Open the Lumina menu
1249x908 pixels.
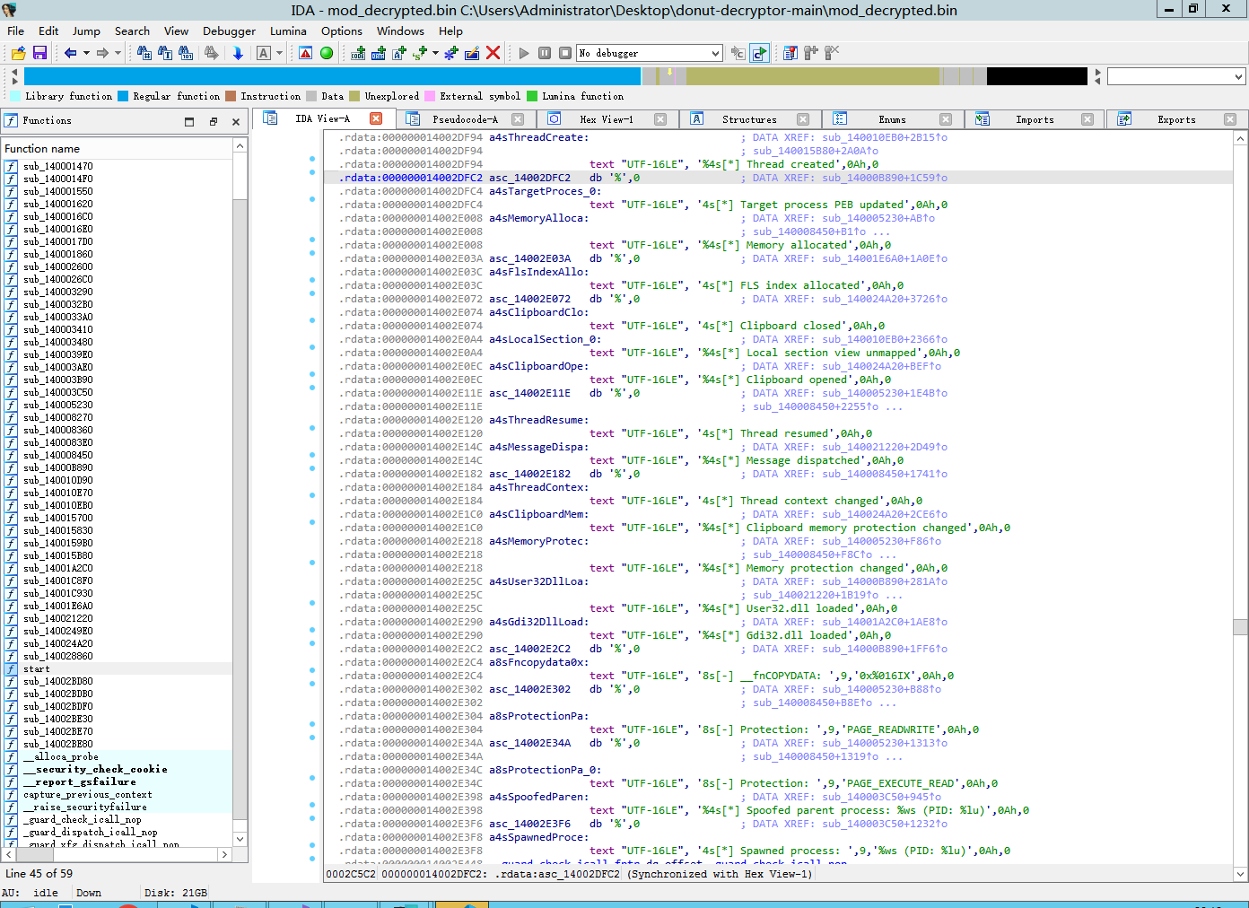click(x=288, y=31)
